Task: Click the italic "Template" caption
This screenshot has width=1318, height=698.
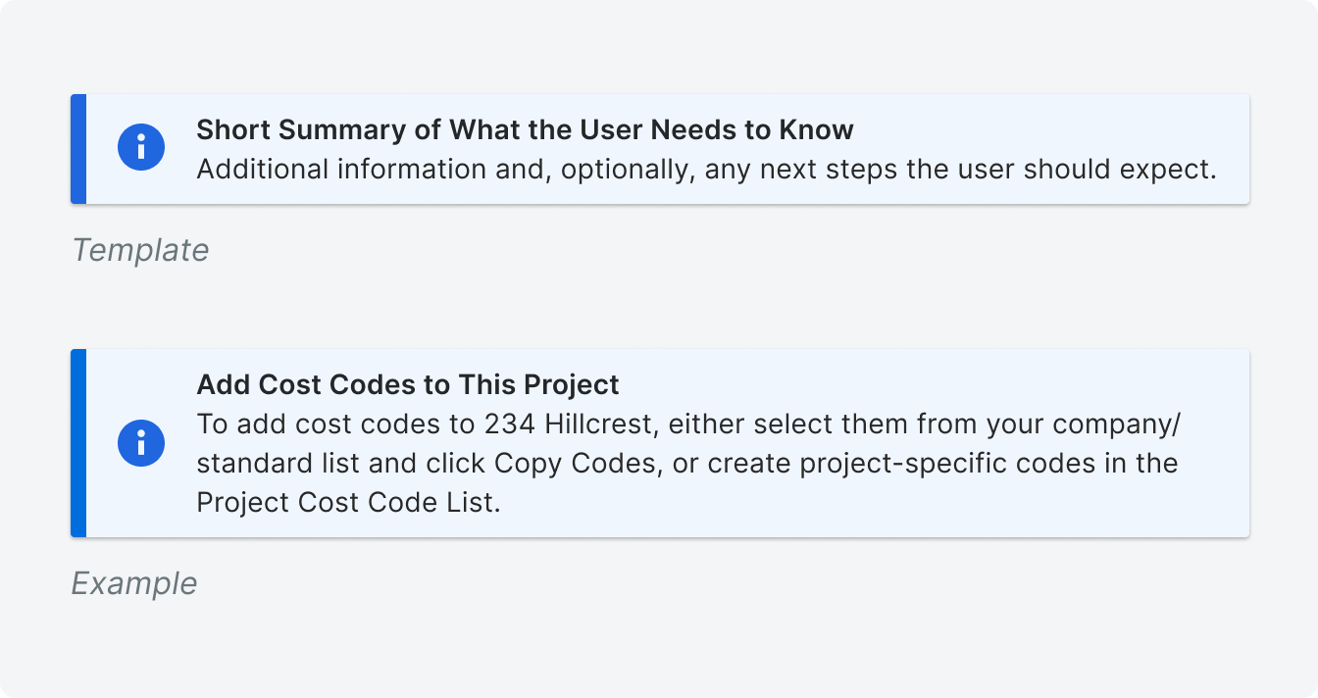Action: (x=140, y=250)
